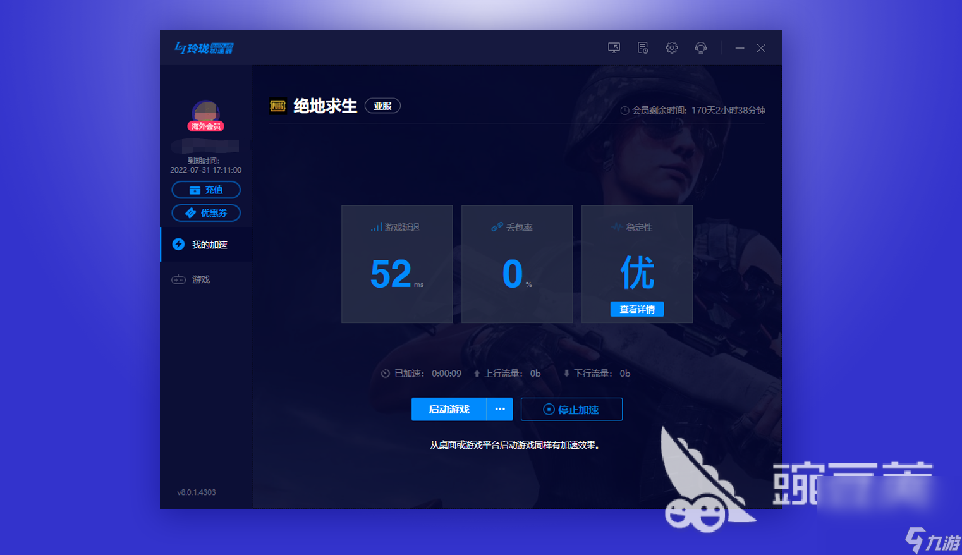962x555 pixels.
Task: Click the 玲珑加速器 logo
Action: point(204,48)
